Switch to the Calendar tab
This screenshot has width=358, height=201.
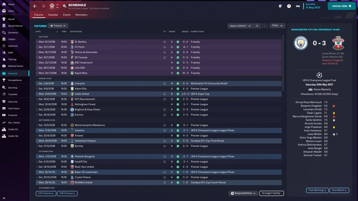point(53,15)
